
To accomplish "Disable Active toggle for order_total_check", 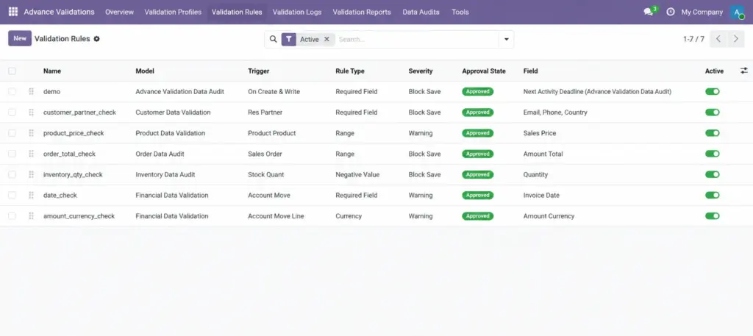I will coord(712,154).
